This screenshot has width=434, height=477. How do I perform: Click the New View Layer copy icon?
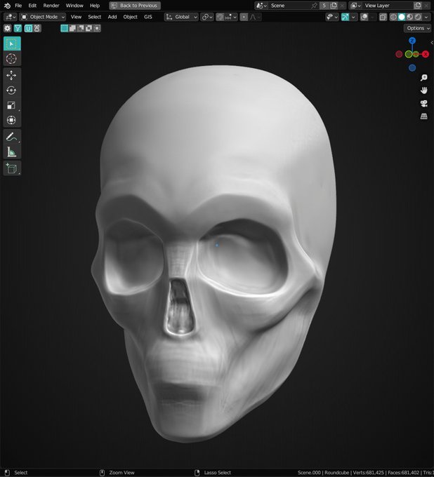[x=418, y=6]
